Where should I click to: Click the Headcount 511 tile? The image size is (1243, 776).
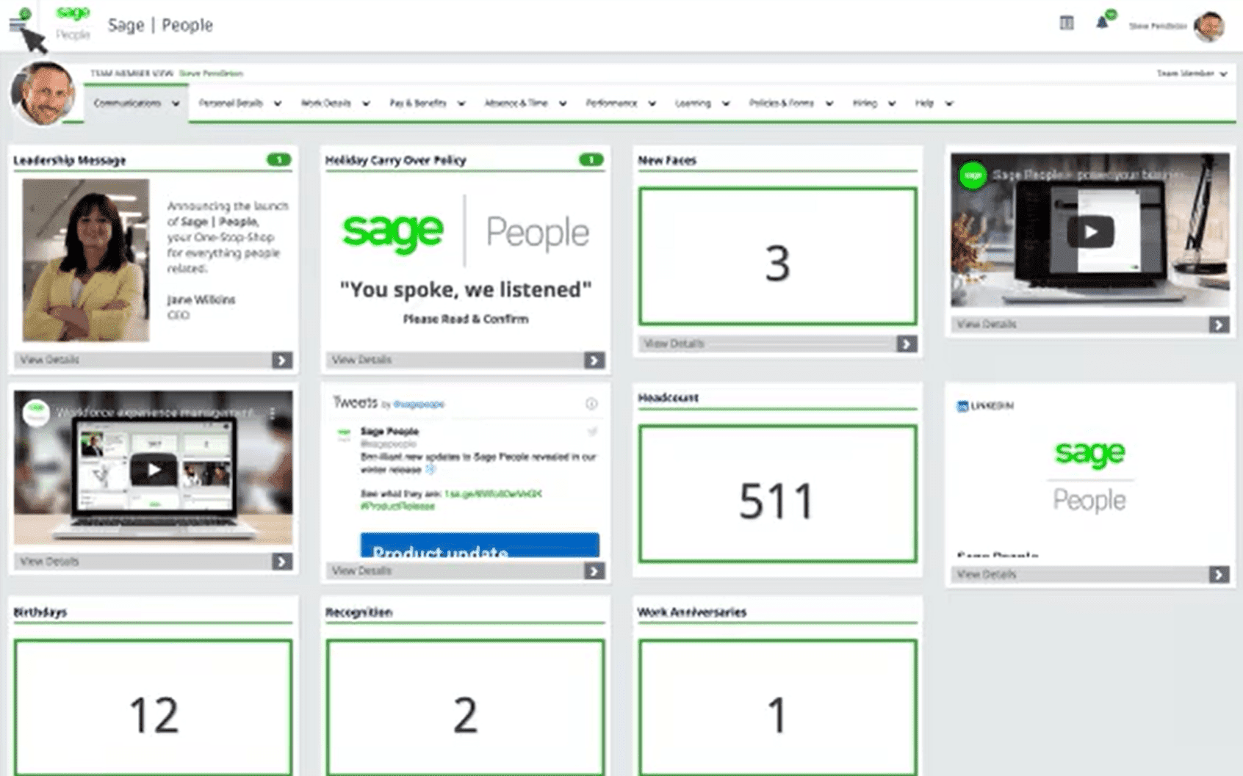click(777, 493)
